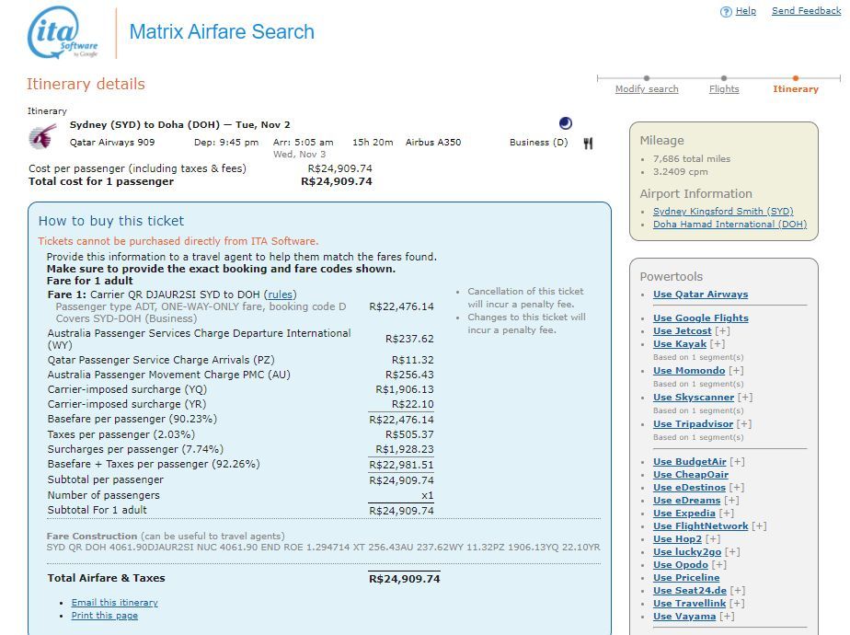This screenshot has width=850, height=635.
Task: Click the Help question mark icon
Action: click(x=726, y=11)
